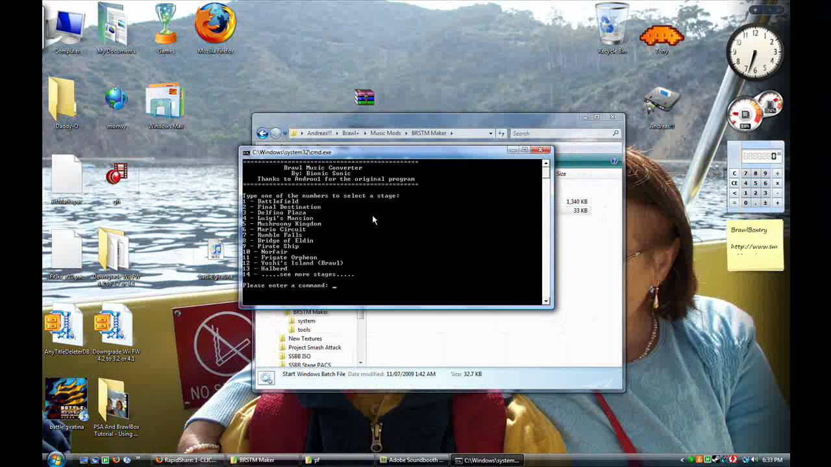Open PSA And BrawlBox Tutorial folder
Screen dimensions: 831x467
pos(116,407)
